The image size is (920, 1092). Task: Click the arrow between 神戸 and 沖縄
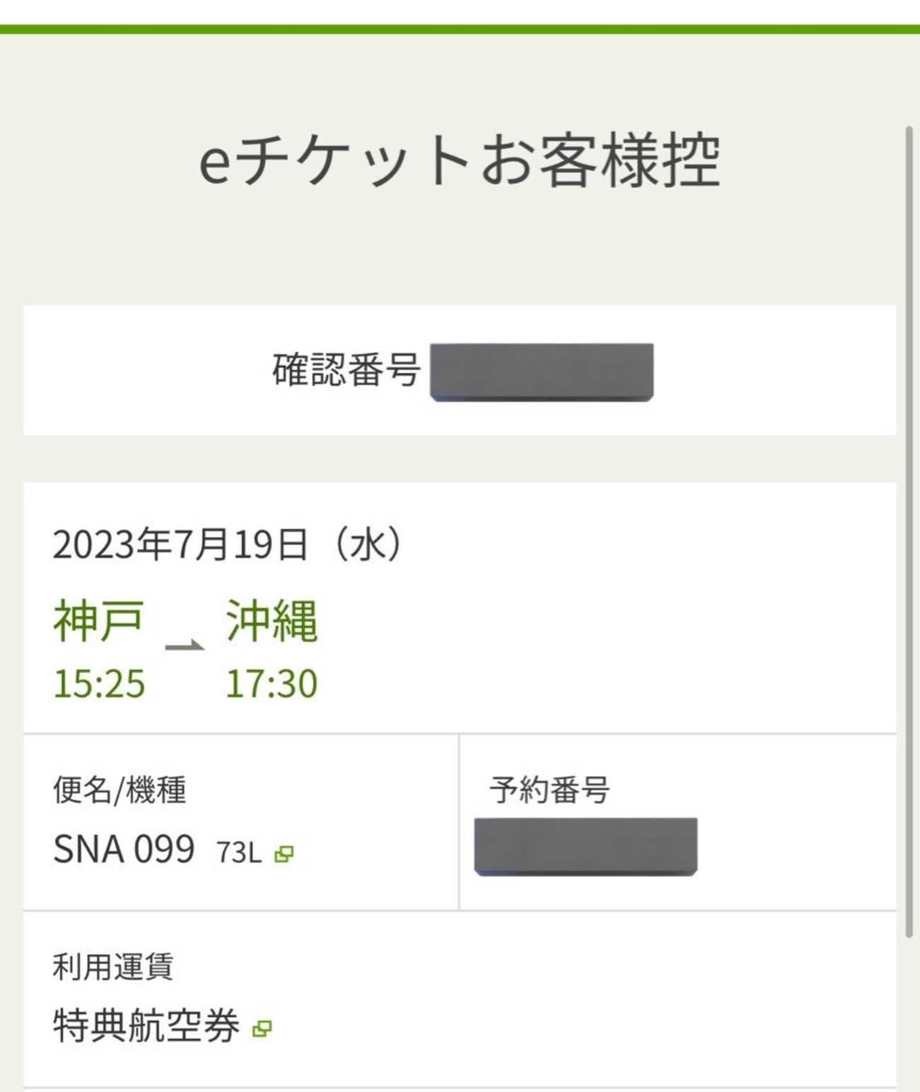click(x=185, y=645)
